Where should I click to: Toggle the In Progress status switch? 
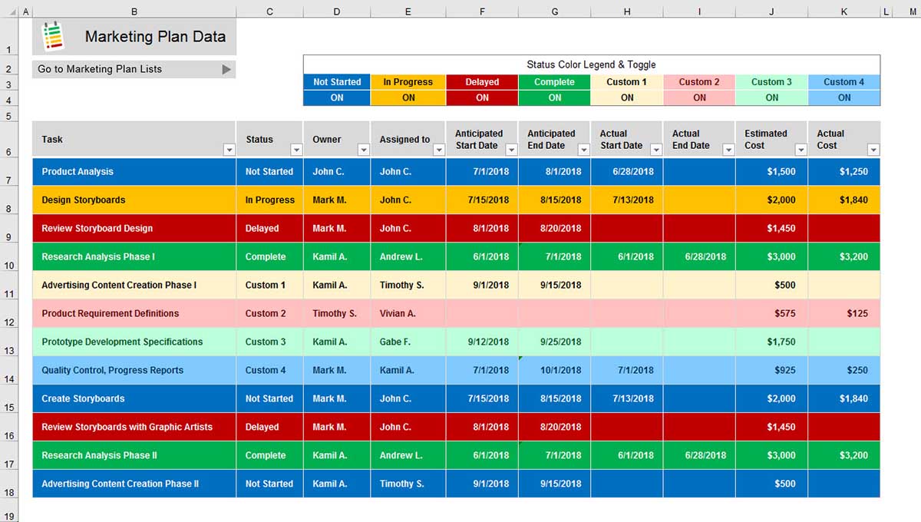pyautogui.click(x=408, y=97)
